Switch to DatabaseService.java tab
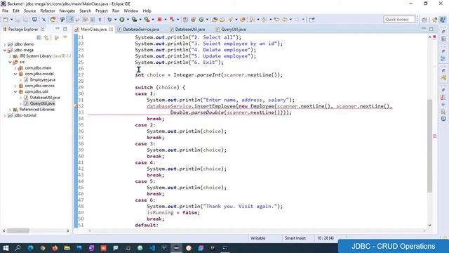Screen dimensions: 449x253 [138, 30]
